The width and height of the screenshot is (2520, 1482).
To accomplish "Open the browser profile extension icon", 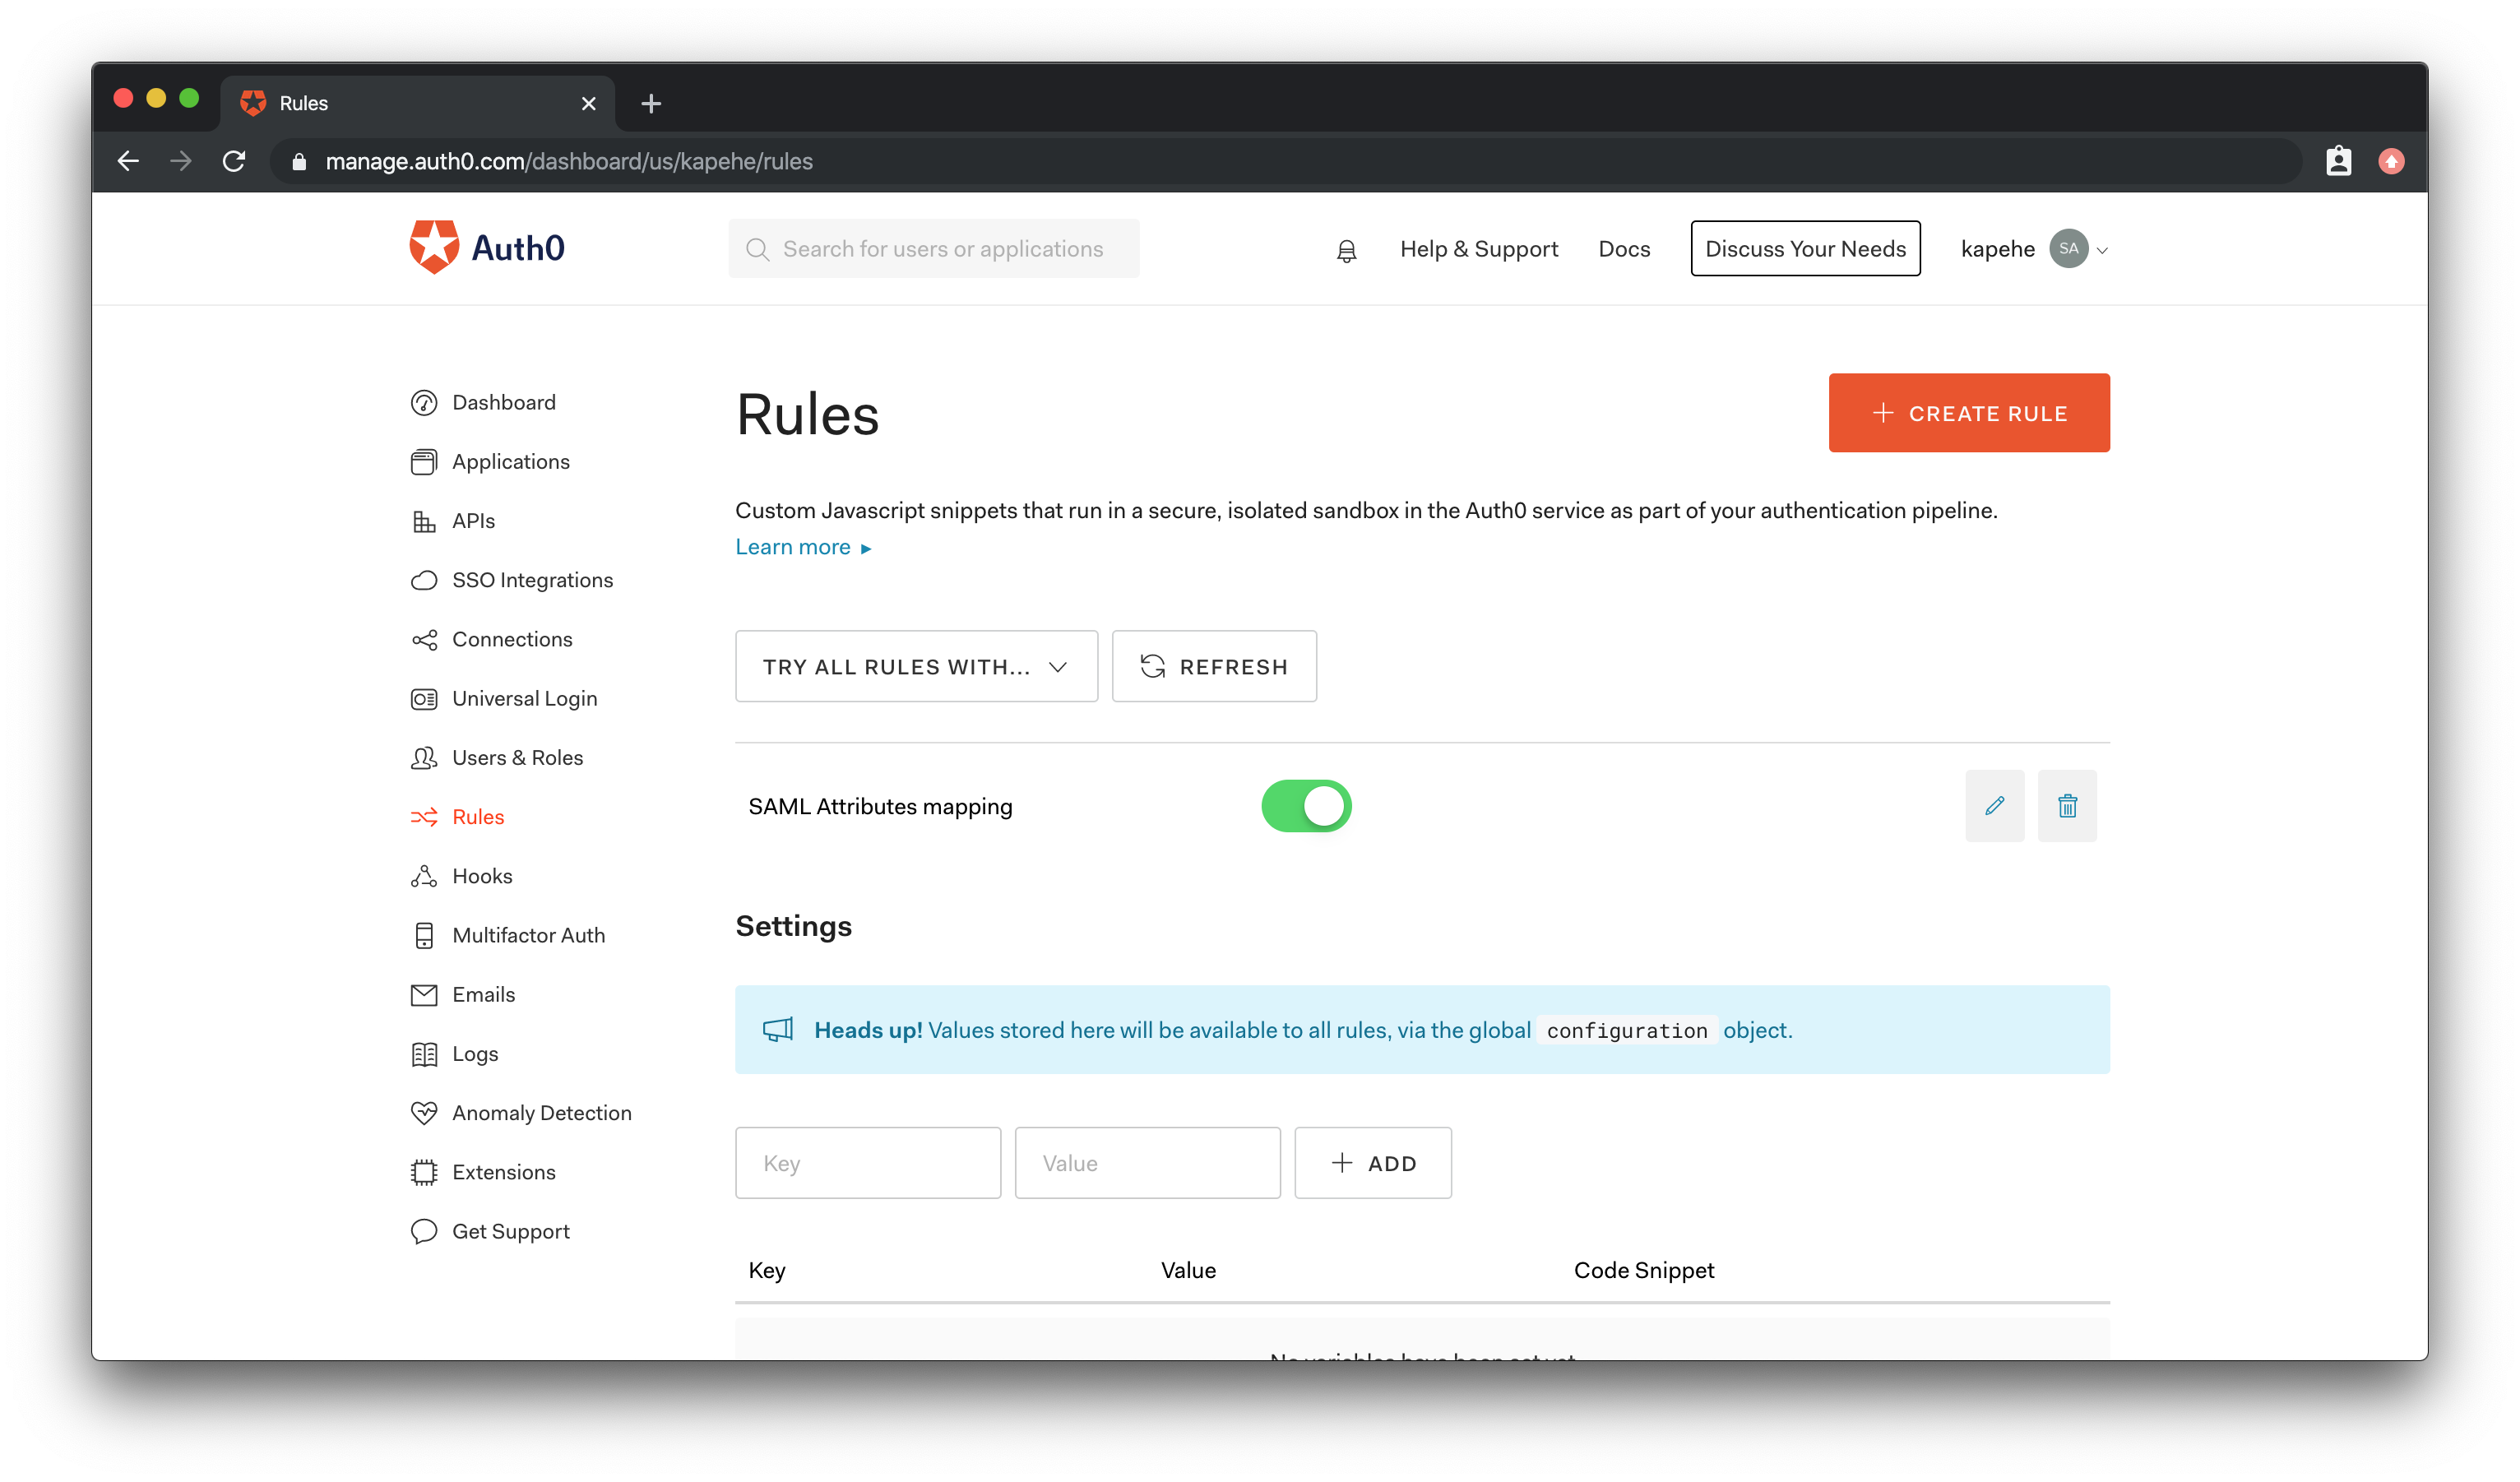I will pyautogui.click(x=2338, y=161).
